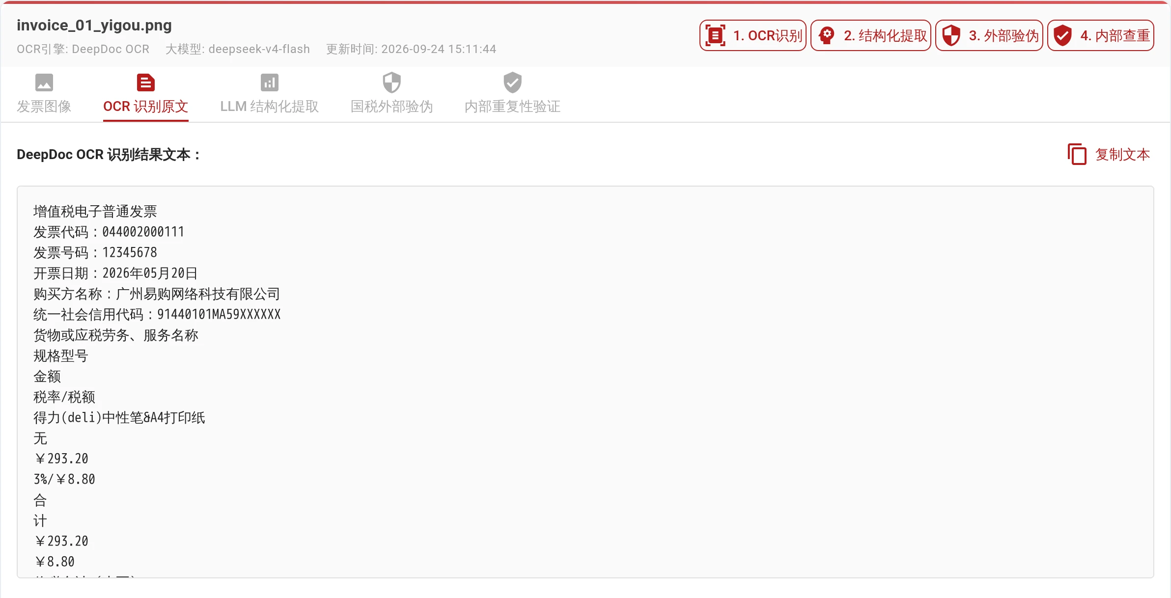Click 更新时间 2026-09-24 15:11:44

click(411, 49)
